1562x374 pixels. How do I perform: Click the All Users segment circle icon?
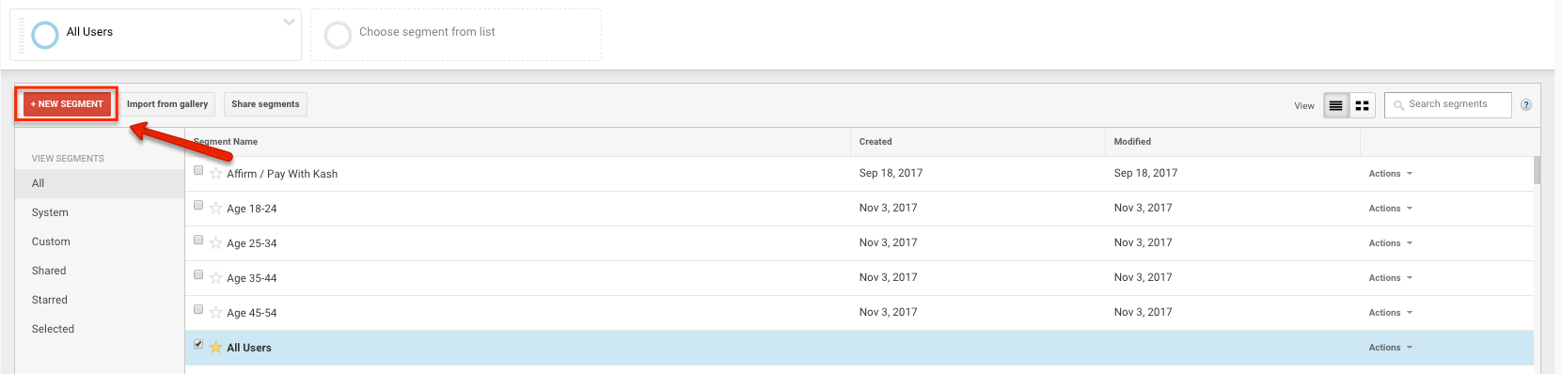(45, 35)
